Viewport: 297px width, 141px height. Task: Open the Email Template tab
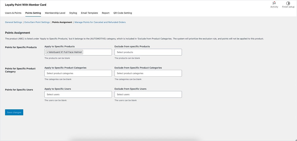click(x=89, y=13)
